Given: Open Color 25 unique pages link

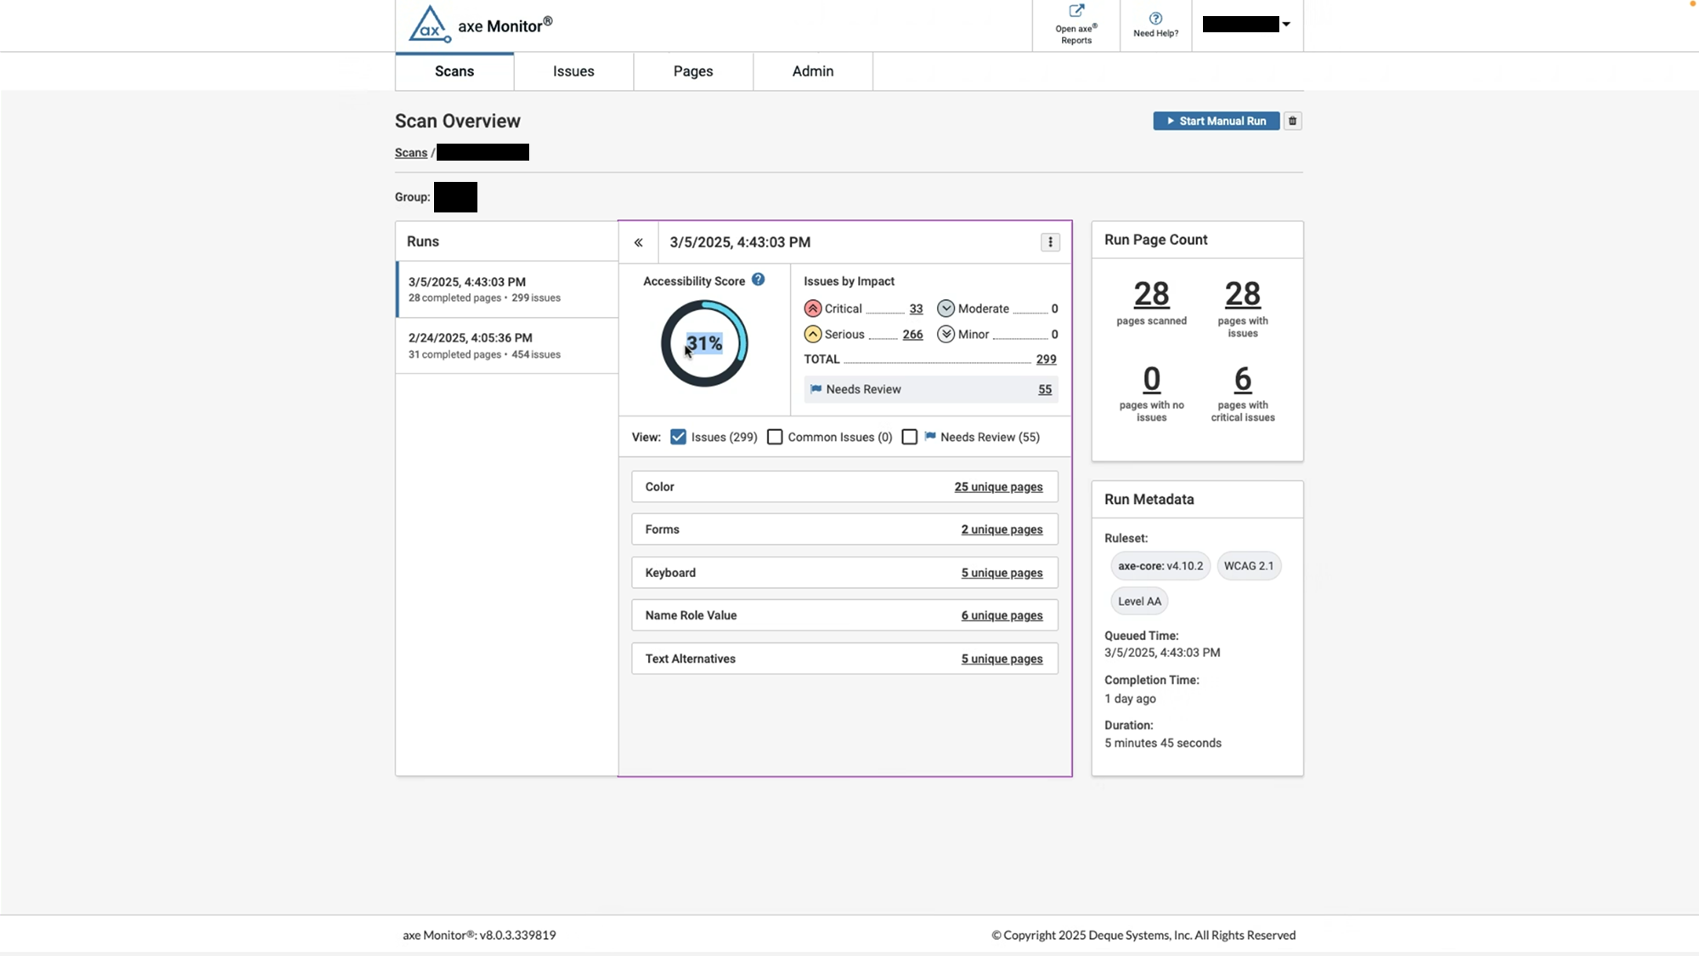Looking at the screenshot, I should point(998,487).
